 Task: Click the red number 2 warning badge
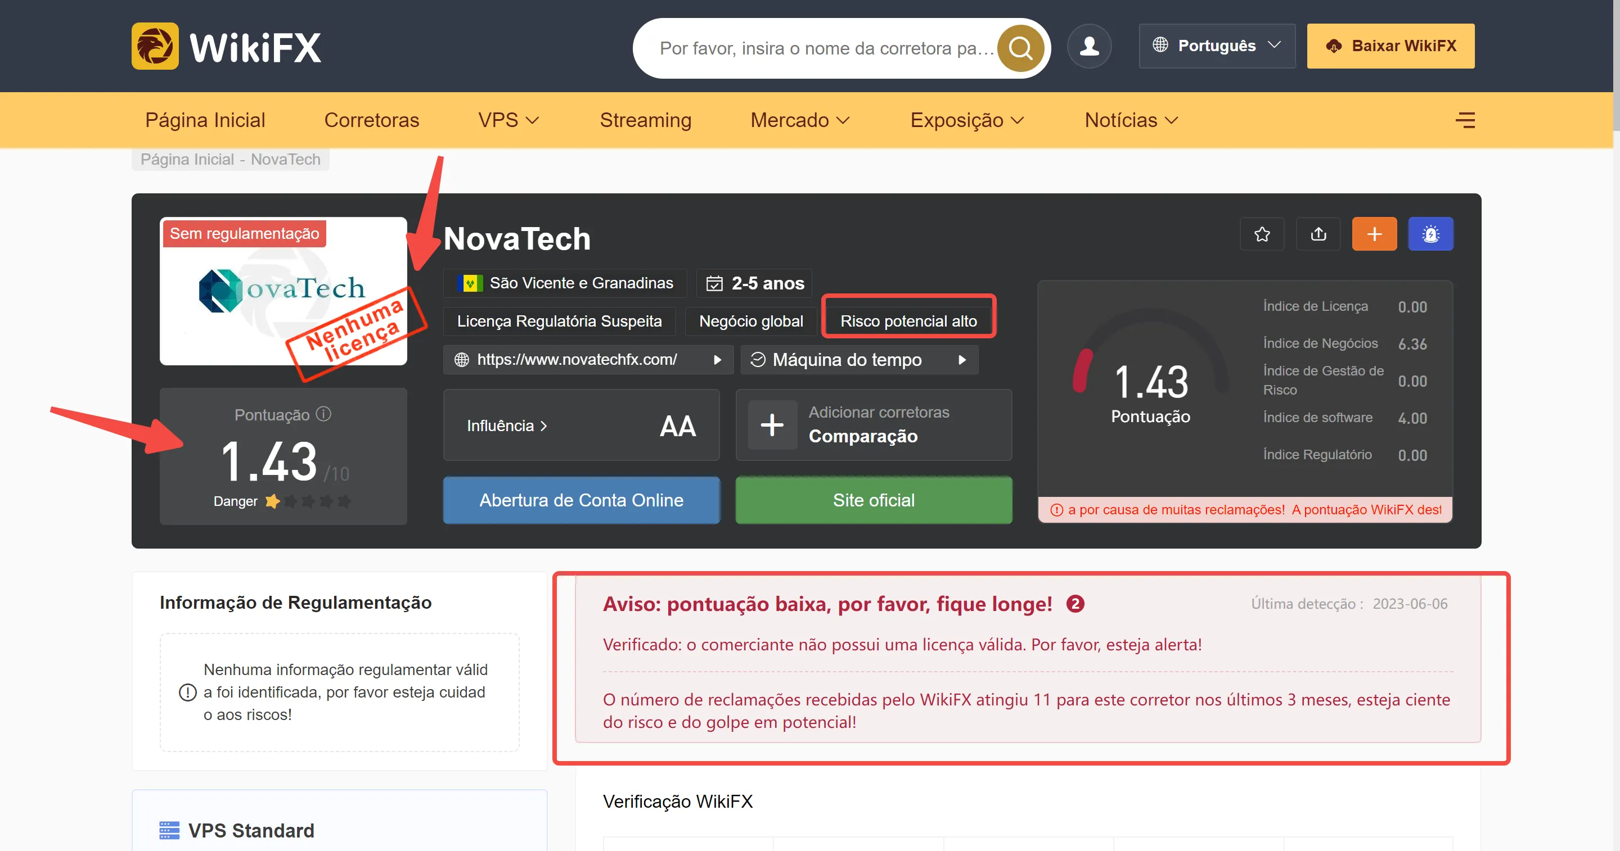(1075, 604)
